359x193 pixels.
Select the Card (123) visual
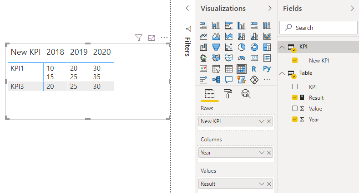tap(254, 58)
